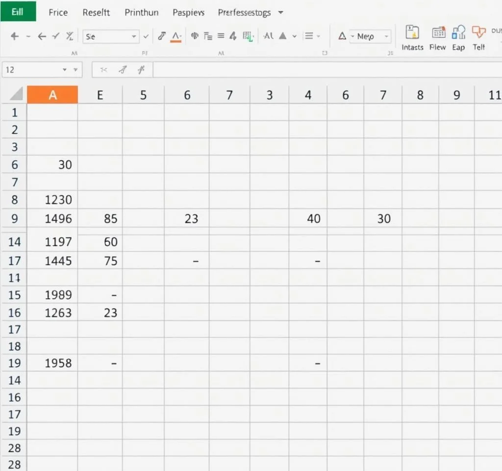This screenshot has height=471, width=502.
Task: Click the font color A with orange underline
Action: [x=176, y=36]
